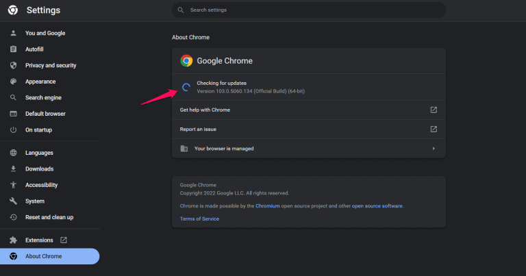
Task: Click the System wrench icon
Action: 13,201
